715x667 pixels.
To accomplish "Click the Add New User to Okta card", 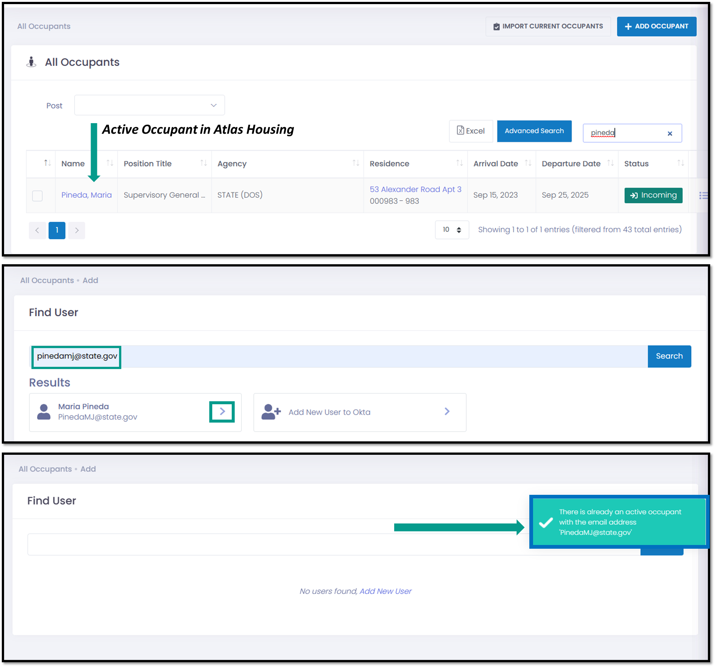I will pos(360,412).
